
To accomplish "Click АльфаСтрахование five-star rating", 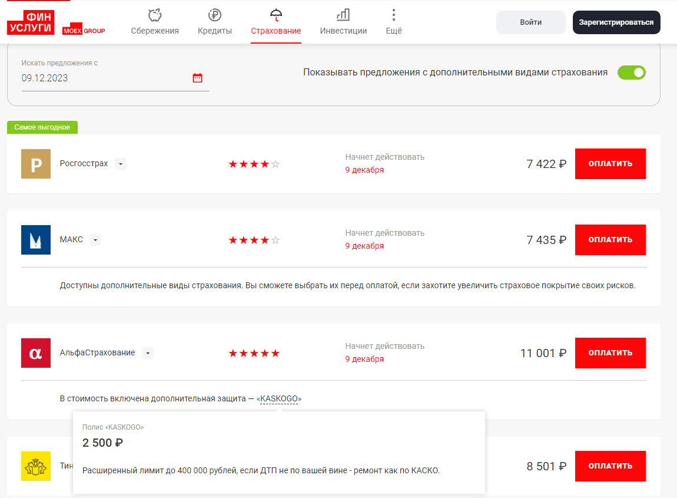I will pyautogui.click(x=254, y=354).
